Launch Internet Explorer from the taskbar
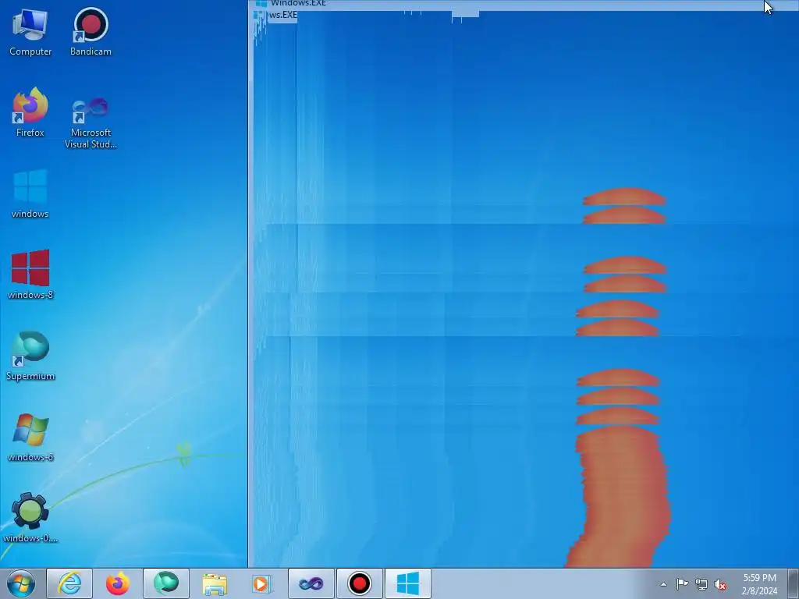 (x=69, y=583)
